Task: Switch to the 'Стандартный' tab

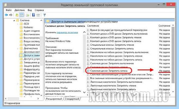Action: tap(72, 99)
